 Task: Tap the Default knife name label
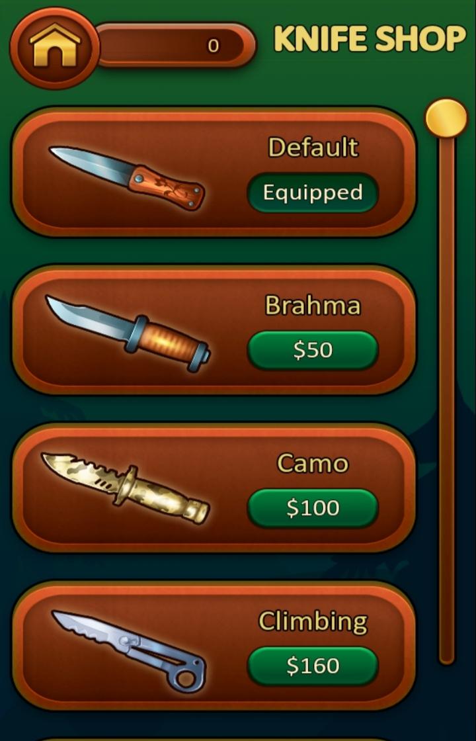[x=313, y=148]
